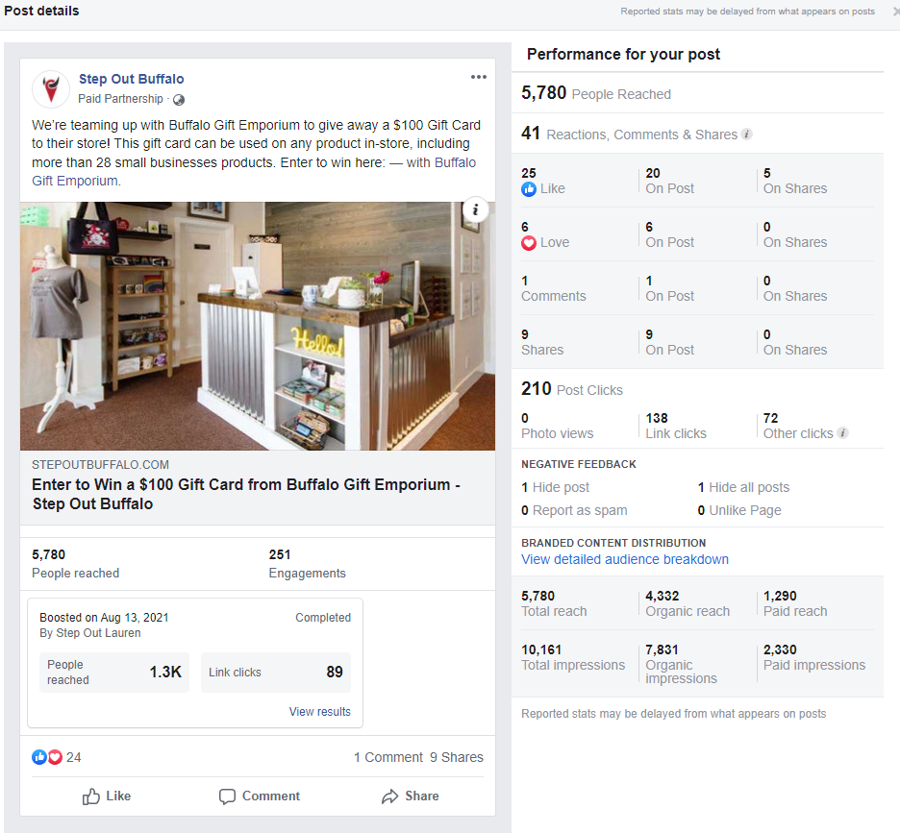Click info icon beside Other clicks

click(x=842, y=433)
